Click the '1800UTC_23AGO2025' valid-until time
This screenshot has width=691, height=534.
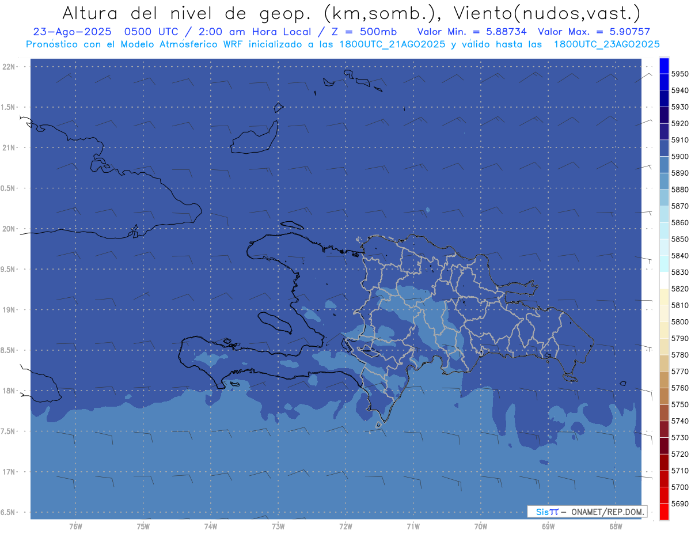[606, 44]
